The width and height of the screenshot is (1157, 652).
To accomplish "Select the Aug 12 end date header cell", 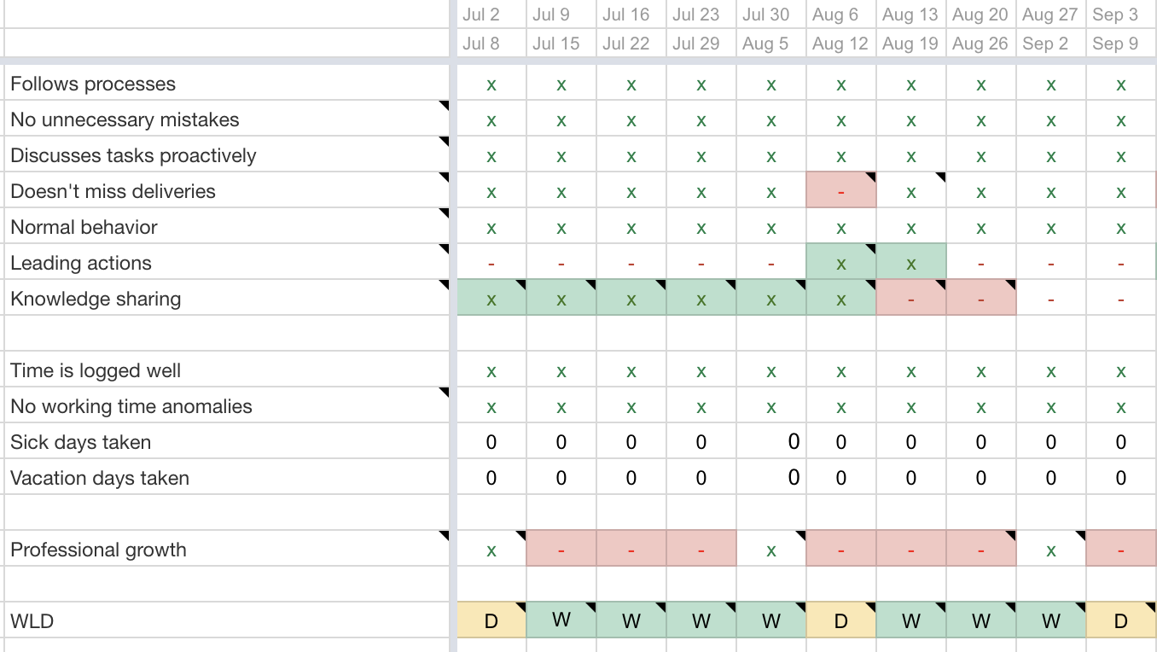I will coord(841,44).
